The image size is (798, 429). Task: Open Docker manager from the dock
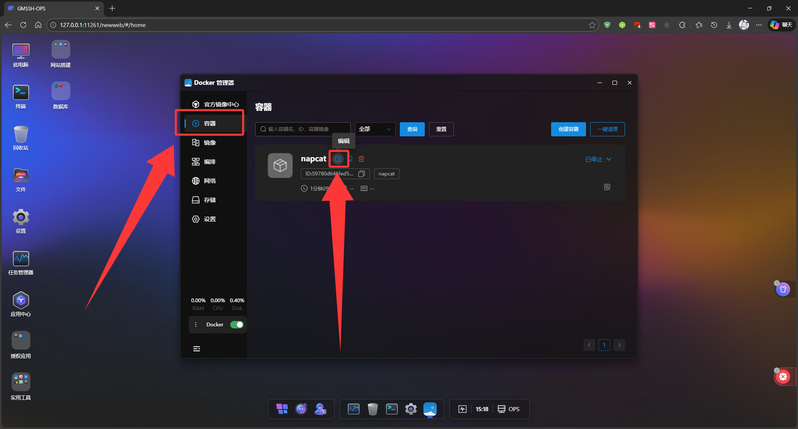430,409
